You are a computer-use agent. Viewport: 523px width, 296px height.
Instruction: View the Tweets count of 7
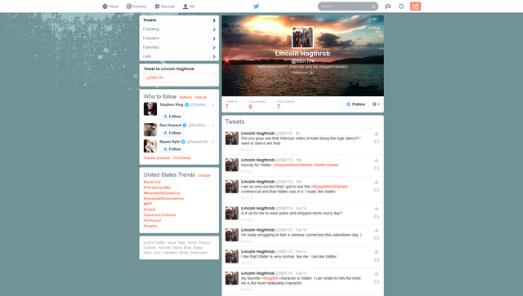231,104
